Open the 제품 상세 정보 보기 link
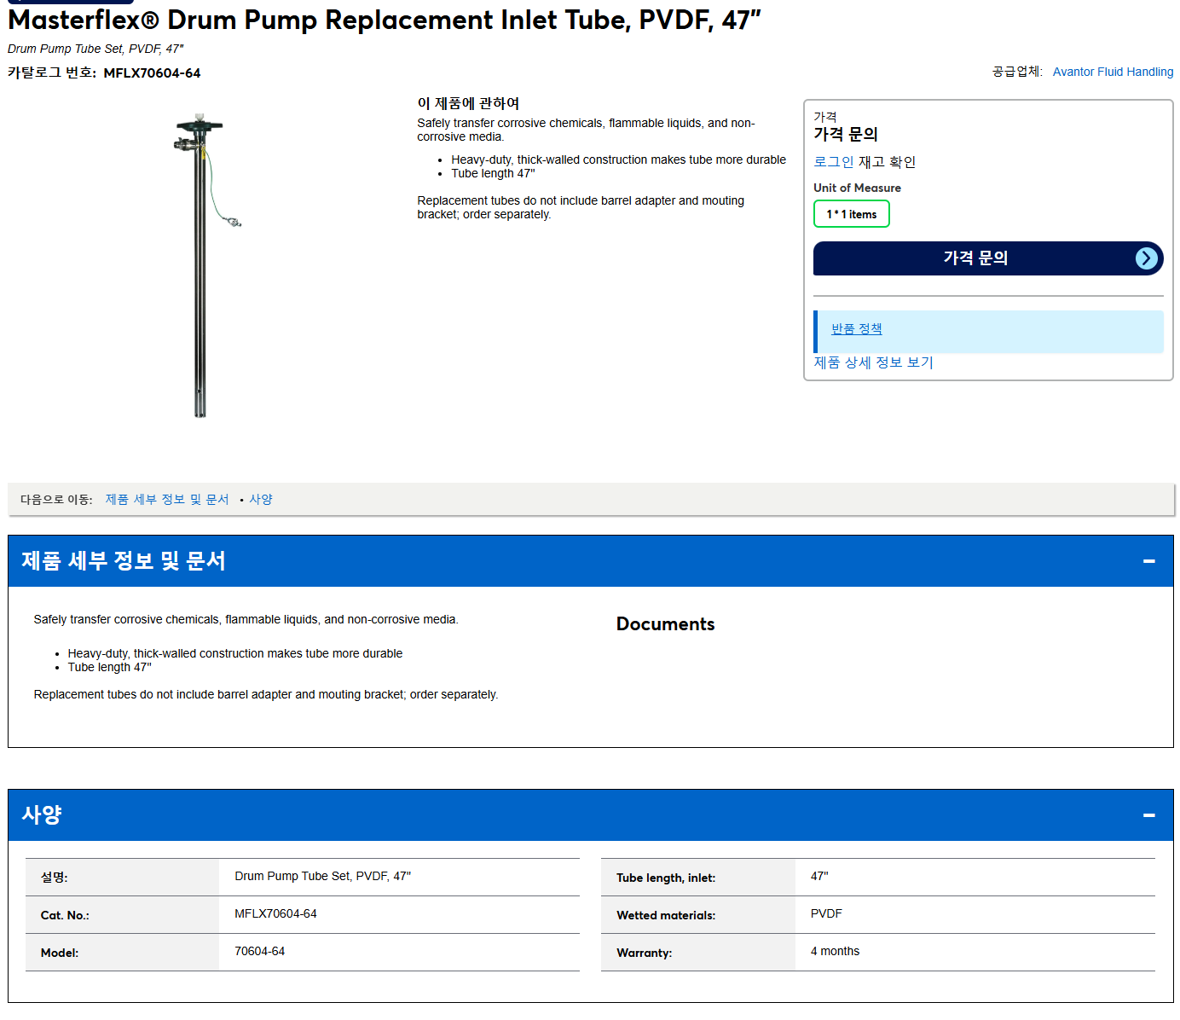 click(x=873, y=362)
